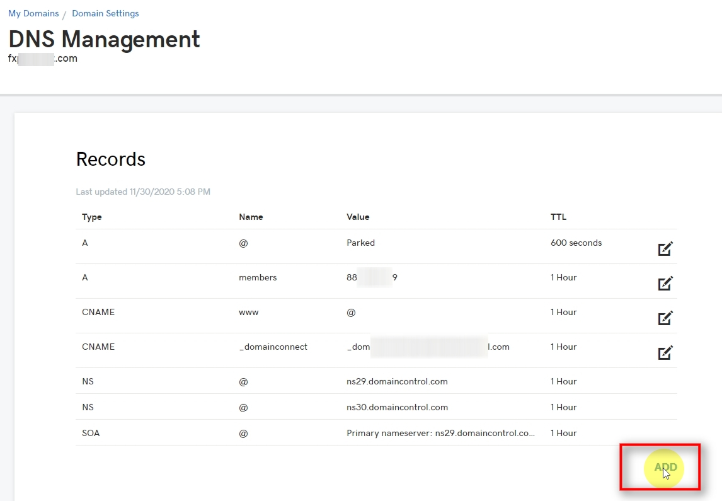Select the edit pencil next to 600 seconds TTL

pyautogui.click(x=665, y=249)
